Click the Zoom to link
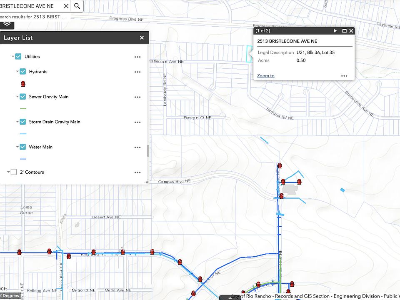400x300 pixels. 265,76
